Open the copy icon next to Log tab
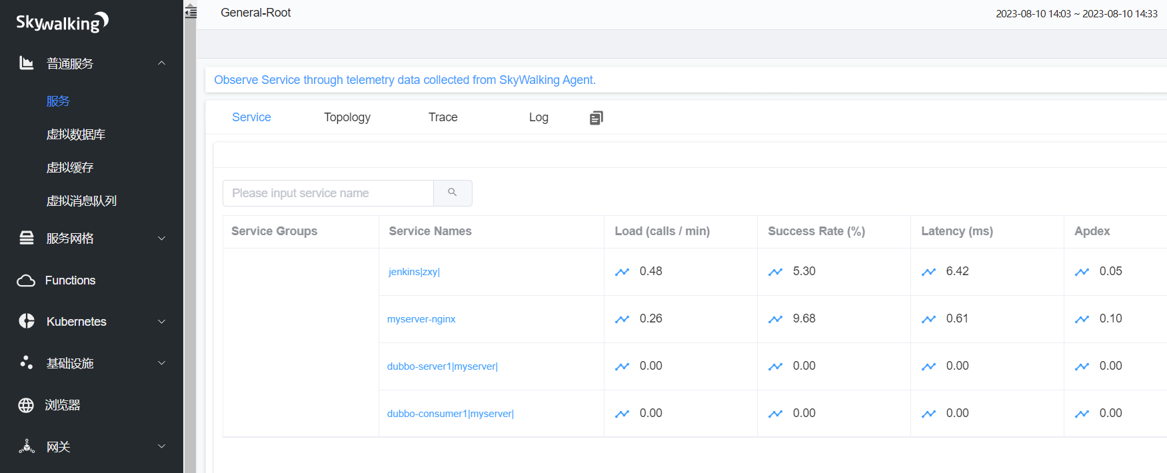 click(596, 118)
